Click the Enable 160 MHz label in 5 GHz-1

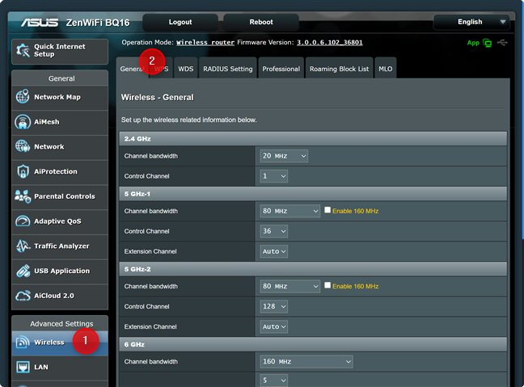click(x=355, y=211)
